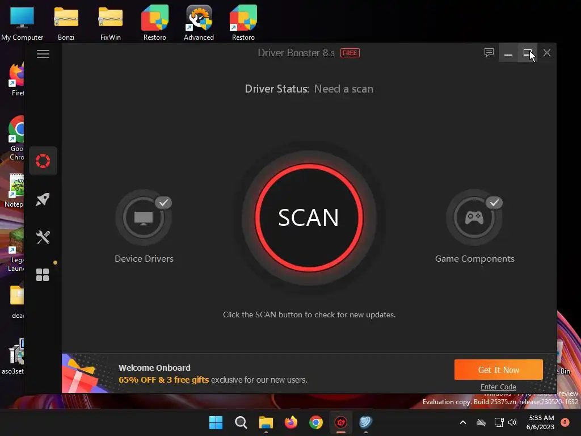Click the Enter Code link
The height and width of the screenshot is (436, 581).
[x=498, y=387]
